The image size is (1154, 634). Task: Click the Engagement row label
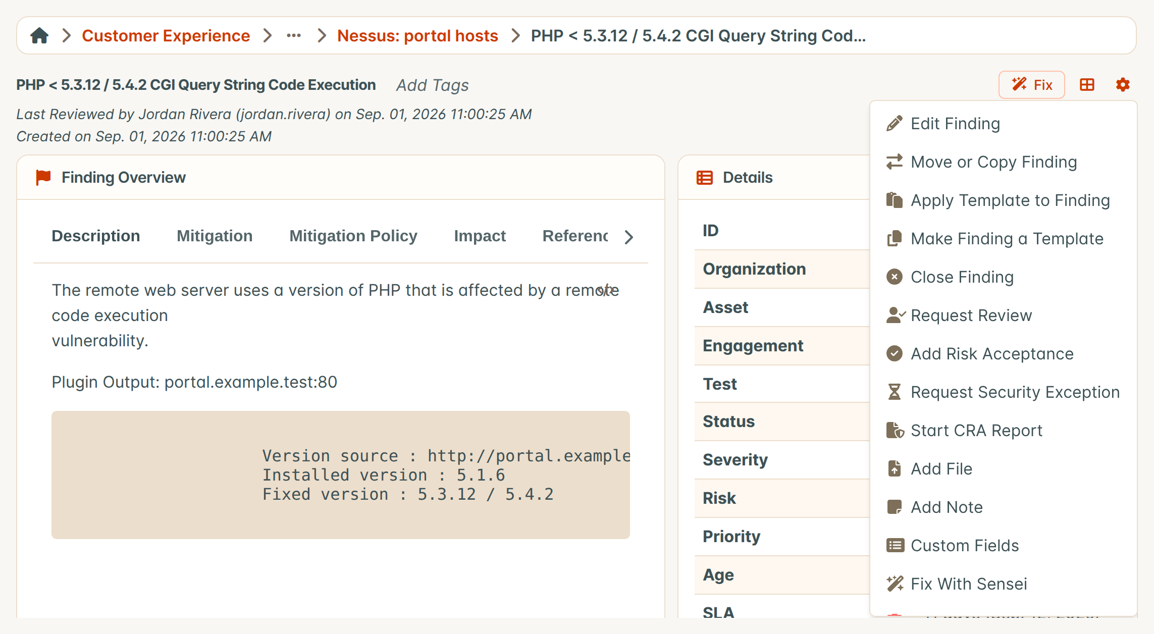click(x=753, y=346)
